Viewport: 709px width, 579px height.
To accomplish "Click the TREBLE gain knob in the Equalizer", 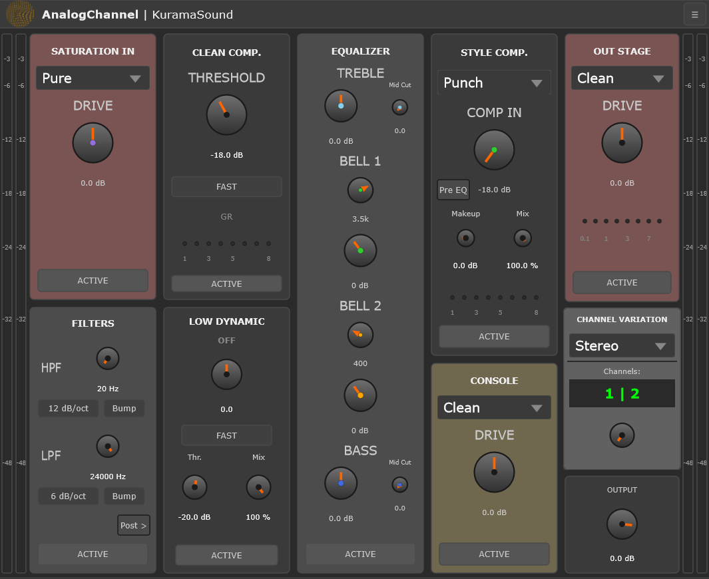I will point(341,106).
